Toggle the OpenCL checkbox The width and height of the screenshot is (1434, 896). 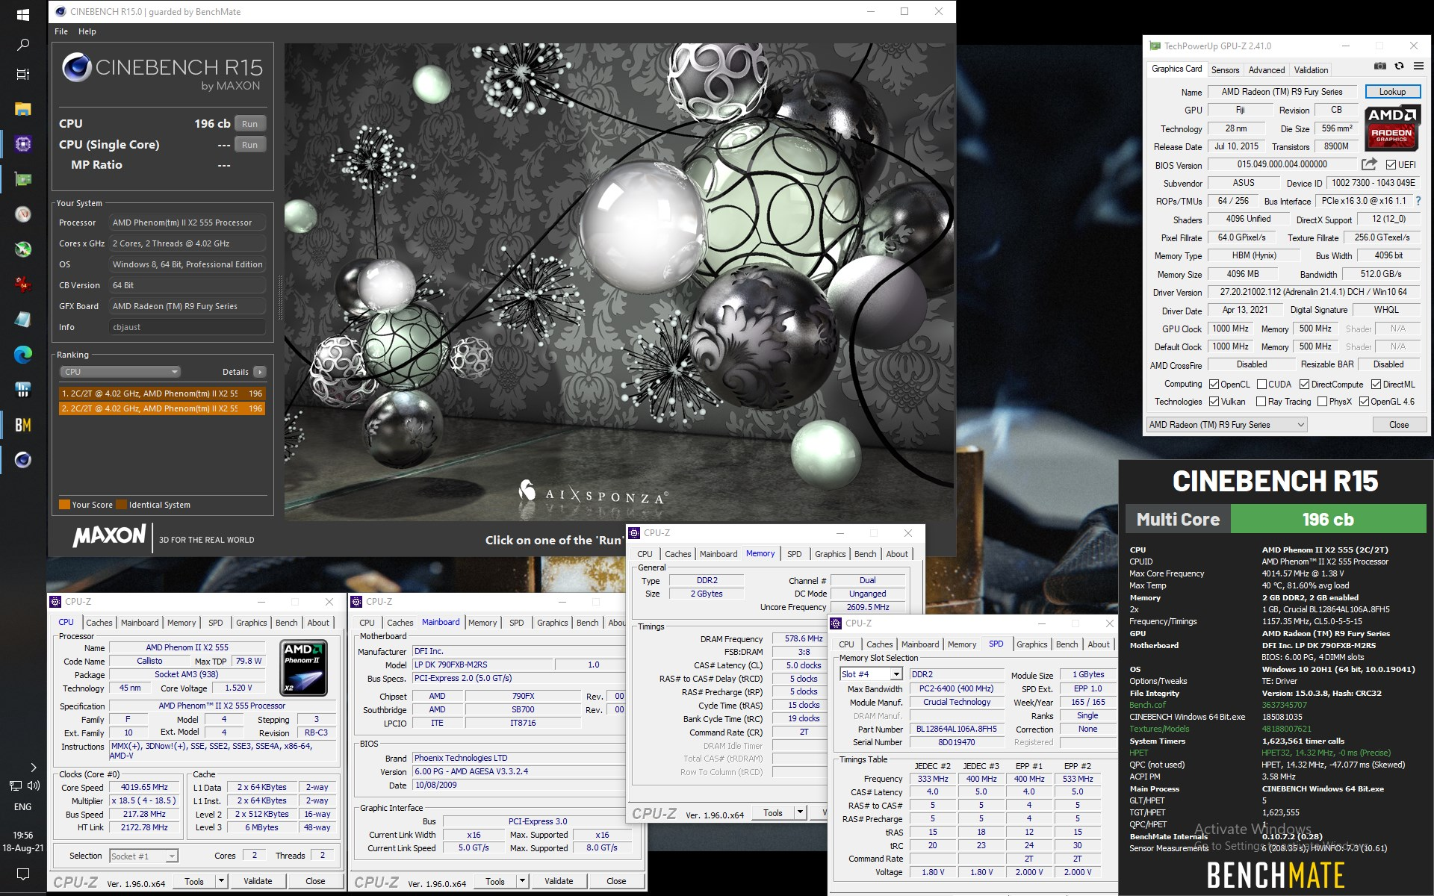pyautogui.click(x=1214, y=385)
